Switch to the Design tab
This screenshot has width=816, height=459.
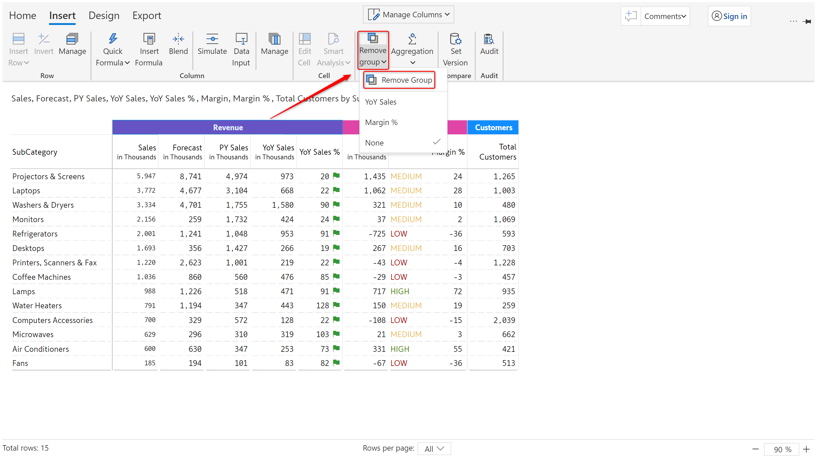pos(104,16)
